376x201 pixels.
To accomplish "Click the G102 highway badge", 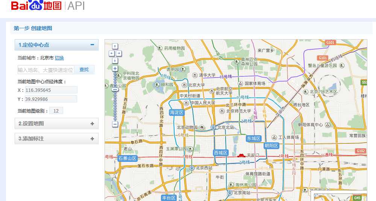I will pyautogui.click(x=361, y=151).
